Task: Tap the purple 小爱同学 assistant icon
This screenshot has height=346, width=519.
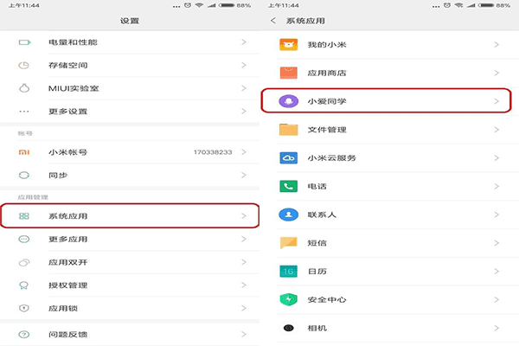Action: point(289,101)
